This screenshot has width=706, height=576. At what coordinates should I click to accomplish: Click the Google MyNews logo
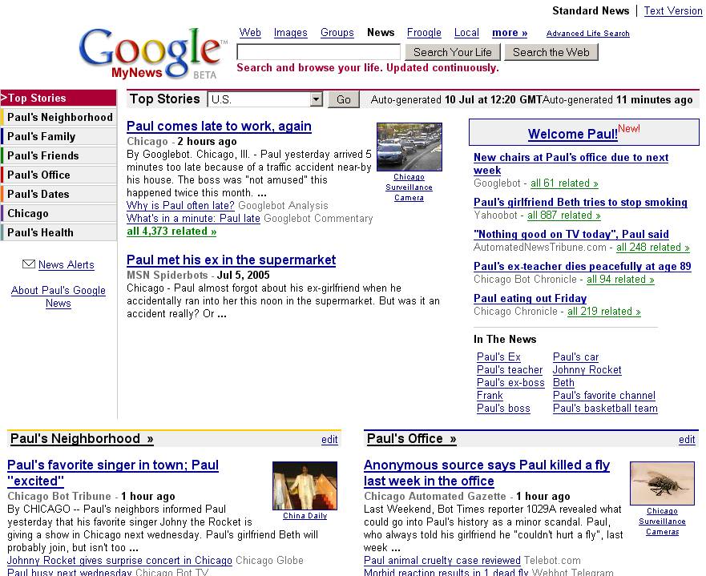point(152,52)
